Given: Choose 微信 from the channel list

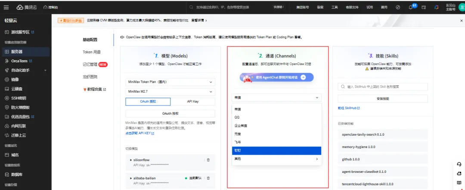Looking at the screenshot, I should (x=276, y=109).
